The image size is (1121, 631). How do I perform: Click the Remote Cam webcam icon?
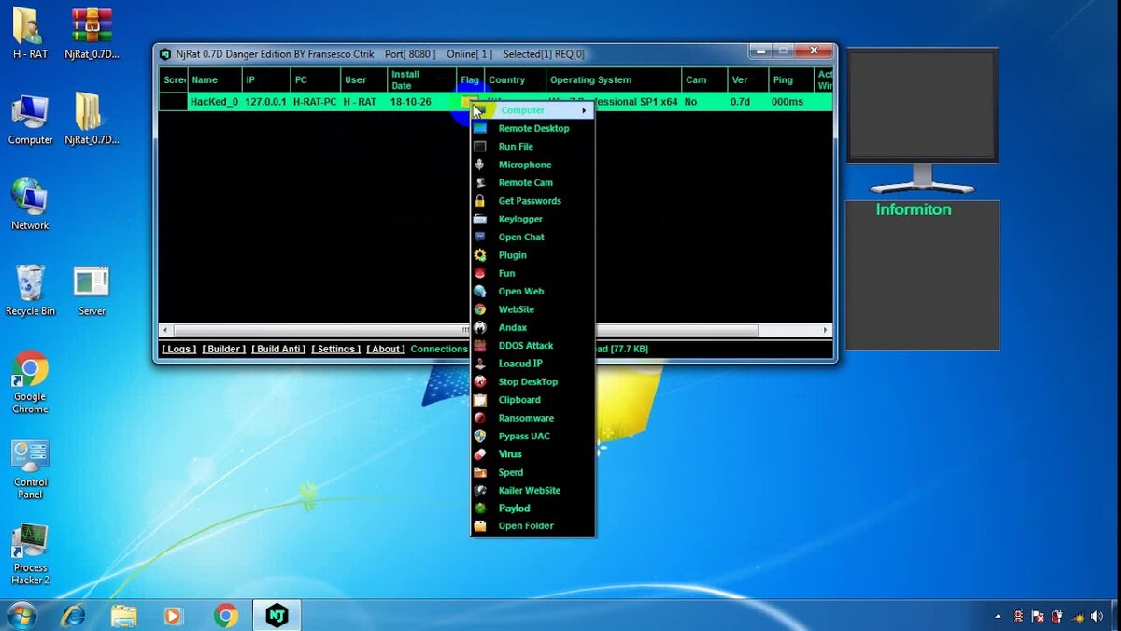[480, 182]
